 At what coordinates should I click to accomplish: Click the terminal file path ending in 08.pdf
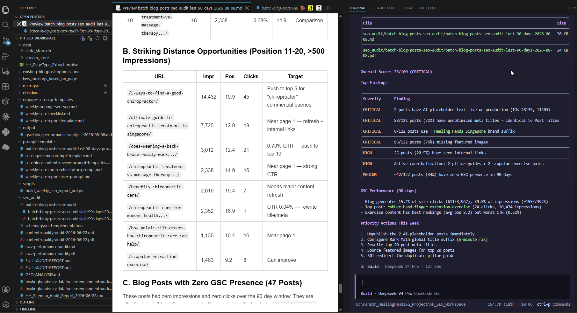pyautogui.click(x=458, y=53)
